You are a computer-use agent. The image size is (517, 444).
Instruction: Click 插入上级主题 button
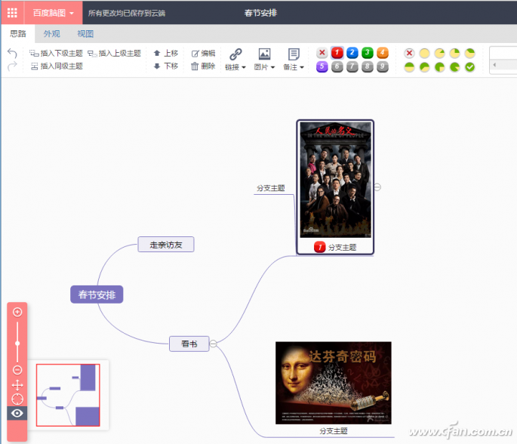tap(115, 53)
